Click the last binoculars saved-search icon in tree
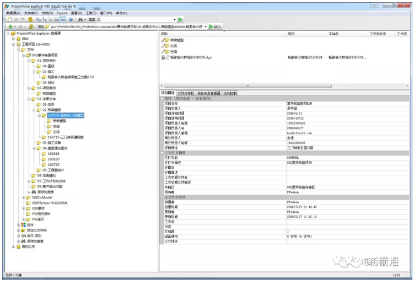 [24, 241]
